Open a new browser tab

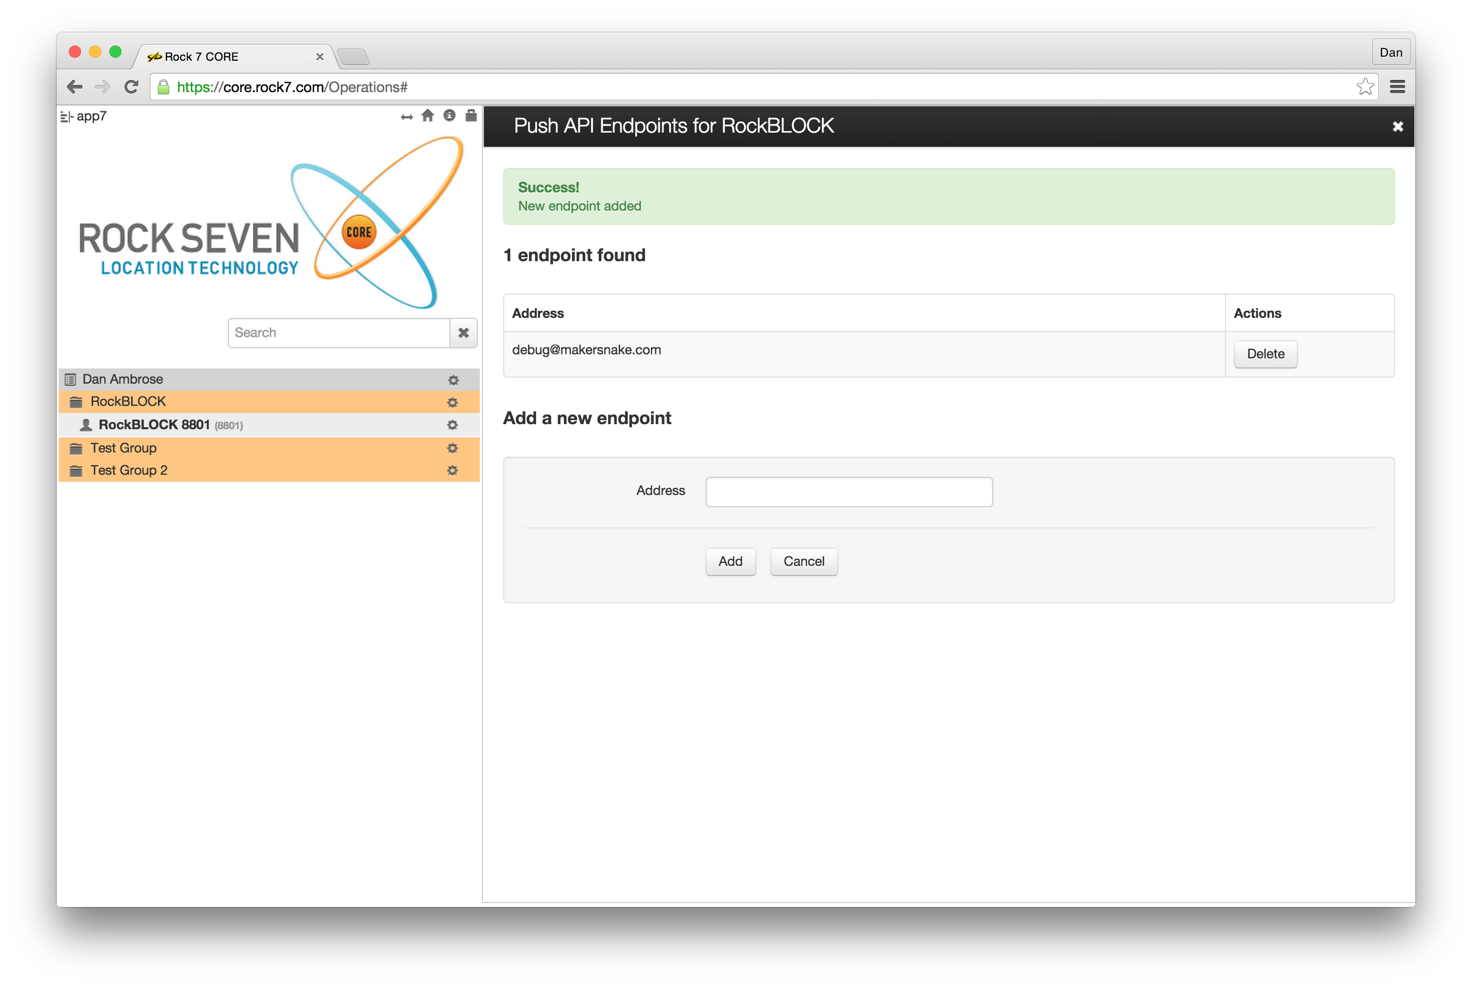(353, 57)
